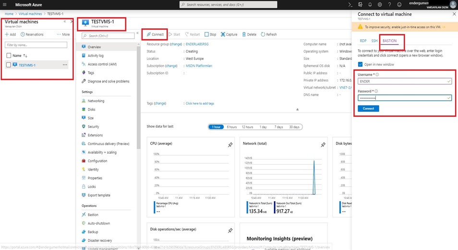
Task: Click the Password input field
Action: pyautogui.click(x=405, y=98)
